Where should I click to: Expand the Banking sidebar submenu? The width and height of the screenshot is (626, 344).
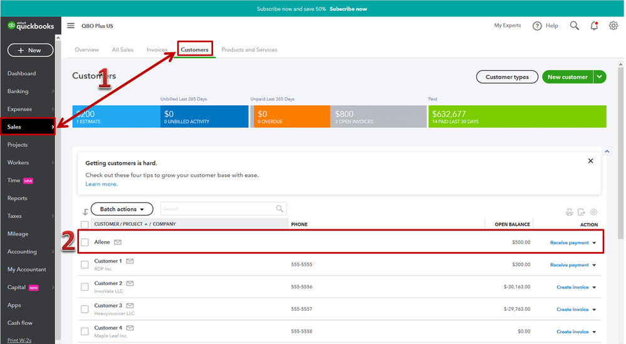[53, 91]
